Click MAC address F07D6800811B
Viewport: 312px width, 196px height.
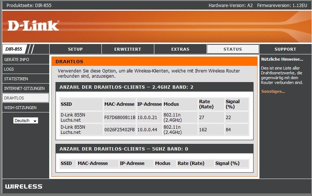120,118
